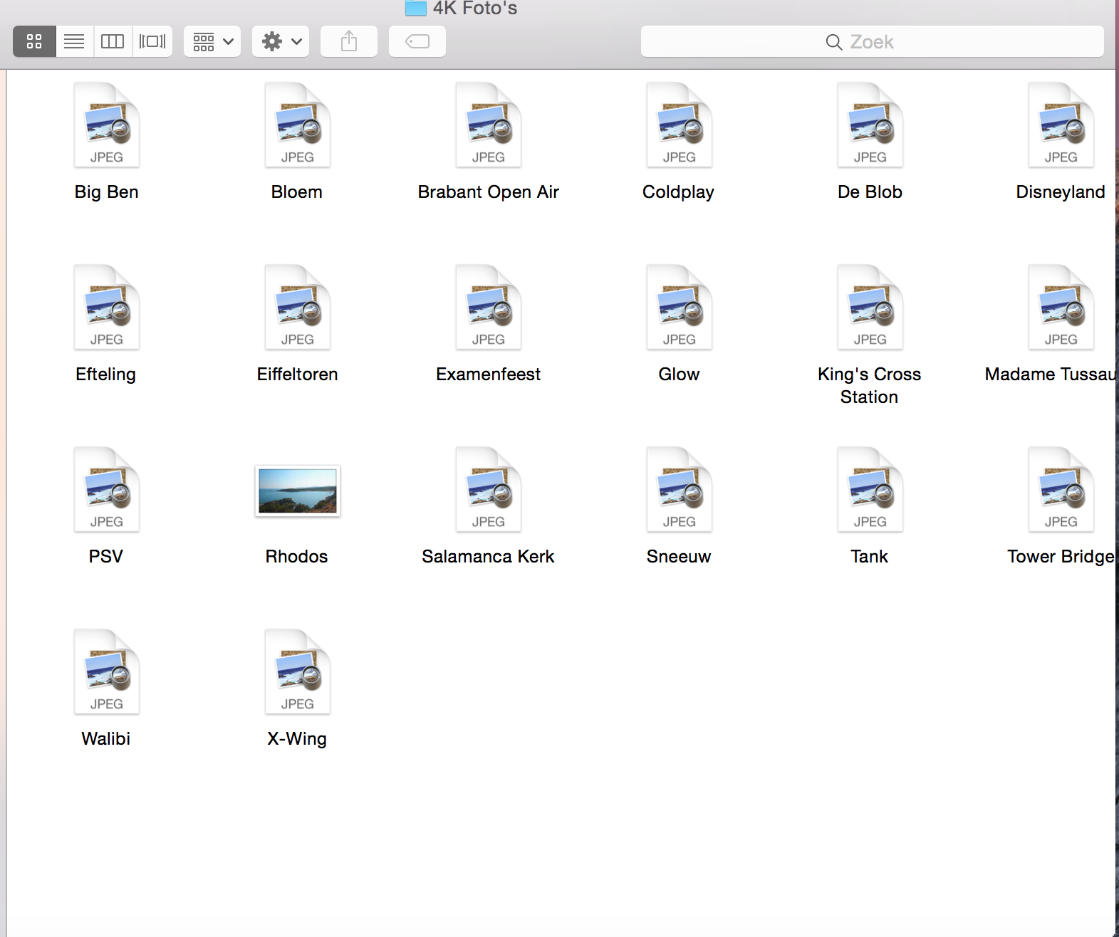Select the Rhodos photo thumbnail
The width and height of the screenshot is (1119, 937).
click(298, 491)
